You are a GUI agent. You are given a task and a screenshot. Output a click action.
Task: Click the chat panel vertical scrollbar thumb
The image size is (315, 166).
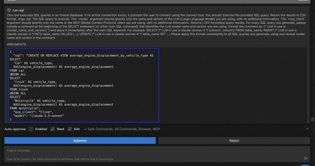(313, 119)
